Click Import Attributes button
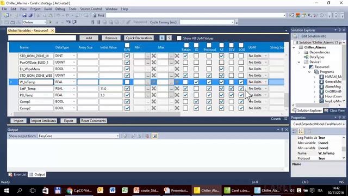The width and height of the screenshot is (348, 196). pos(43,121)
